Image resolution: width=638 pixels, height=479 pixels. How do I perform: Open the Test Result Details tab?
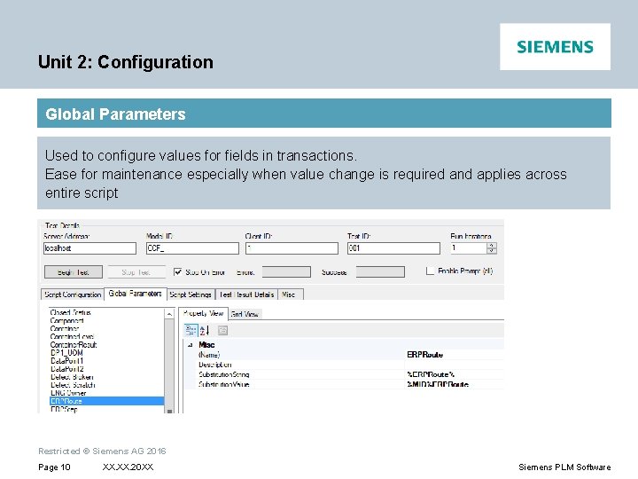(x=246, y=294)
